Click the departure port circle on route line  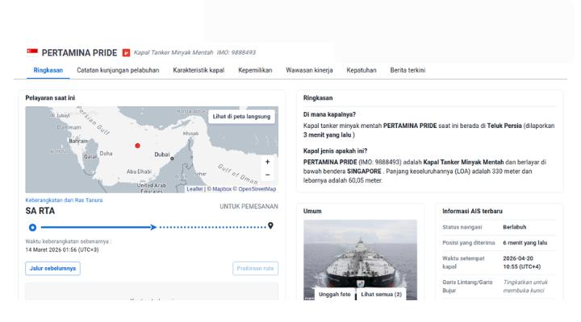pos(32,226)
